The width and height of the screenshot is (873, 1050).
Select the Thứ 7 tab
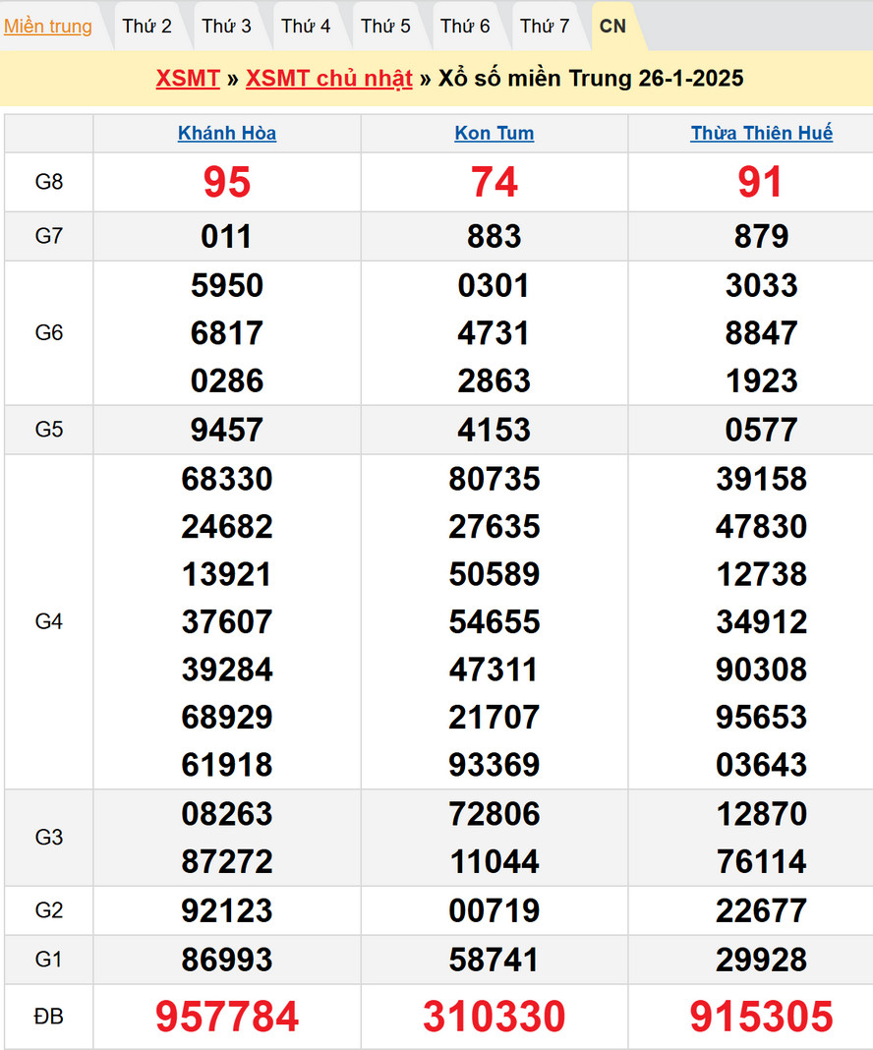pyautogui.click(x=545, y=27)
